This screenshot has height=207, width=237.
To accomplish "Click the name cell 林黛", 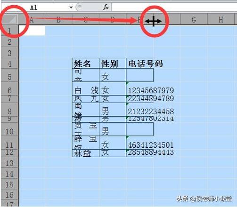I will [86, 153].
